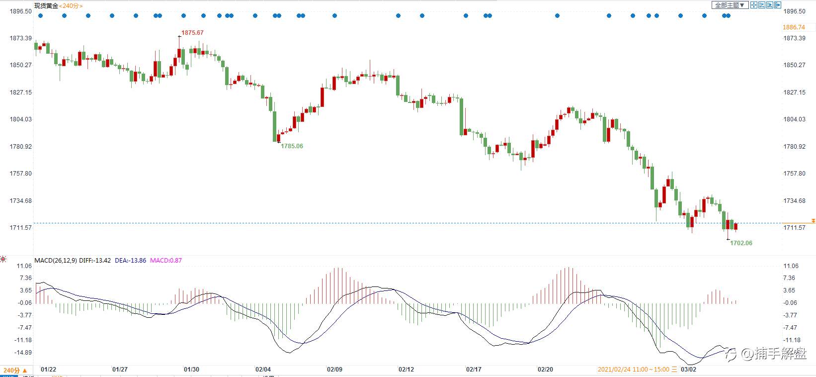
Task: Open the 全部主题 theme dropdown
Action: [x=730, y=5]
